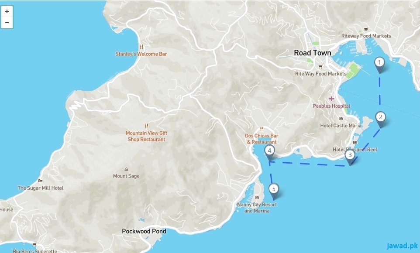This screenshot has height=253, width=420.
Task: Click the Road Town label
Action: pos(312,53)
